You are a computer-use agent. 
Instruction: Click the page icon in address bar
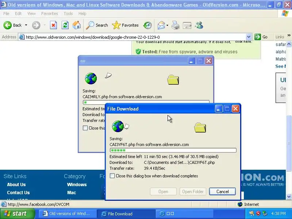pos(22,37)
